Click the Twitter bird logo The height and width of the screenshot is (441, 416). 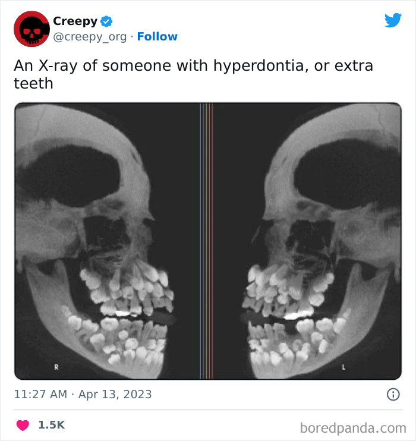(393, 20)
